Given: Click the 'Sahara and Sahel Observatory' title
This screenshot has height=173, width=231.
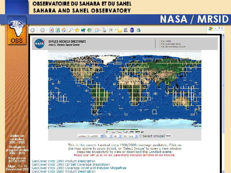Looking at the screenshot, I should click(82, 10).
